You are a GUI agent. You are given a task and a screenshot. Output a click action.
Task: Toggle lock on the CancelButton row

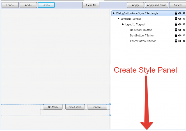[x=176, y=41]
